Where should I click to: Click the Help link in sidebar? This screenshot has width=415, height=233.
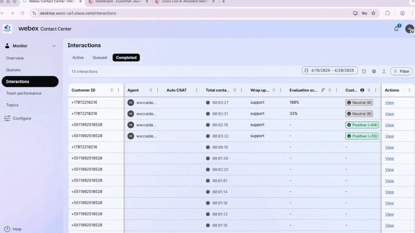[17, 229]
